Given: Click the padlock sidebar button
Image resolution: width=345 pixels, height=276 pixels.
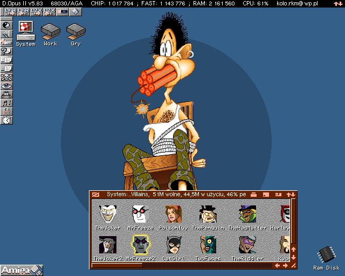Looking at the screenshot, I should [x=6, y=112].
